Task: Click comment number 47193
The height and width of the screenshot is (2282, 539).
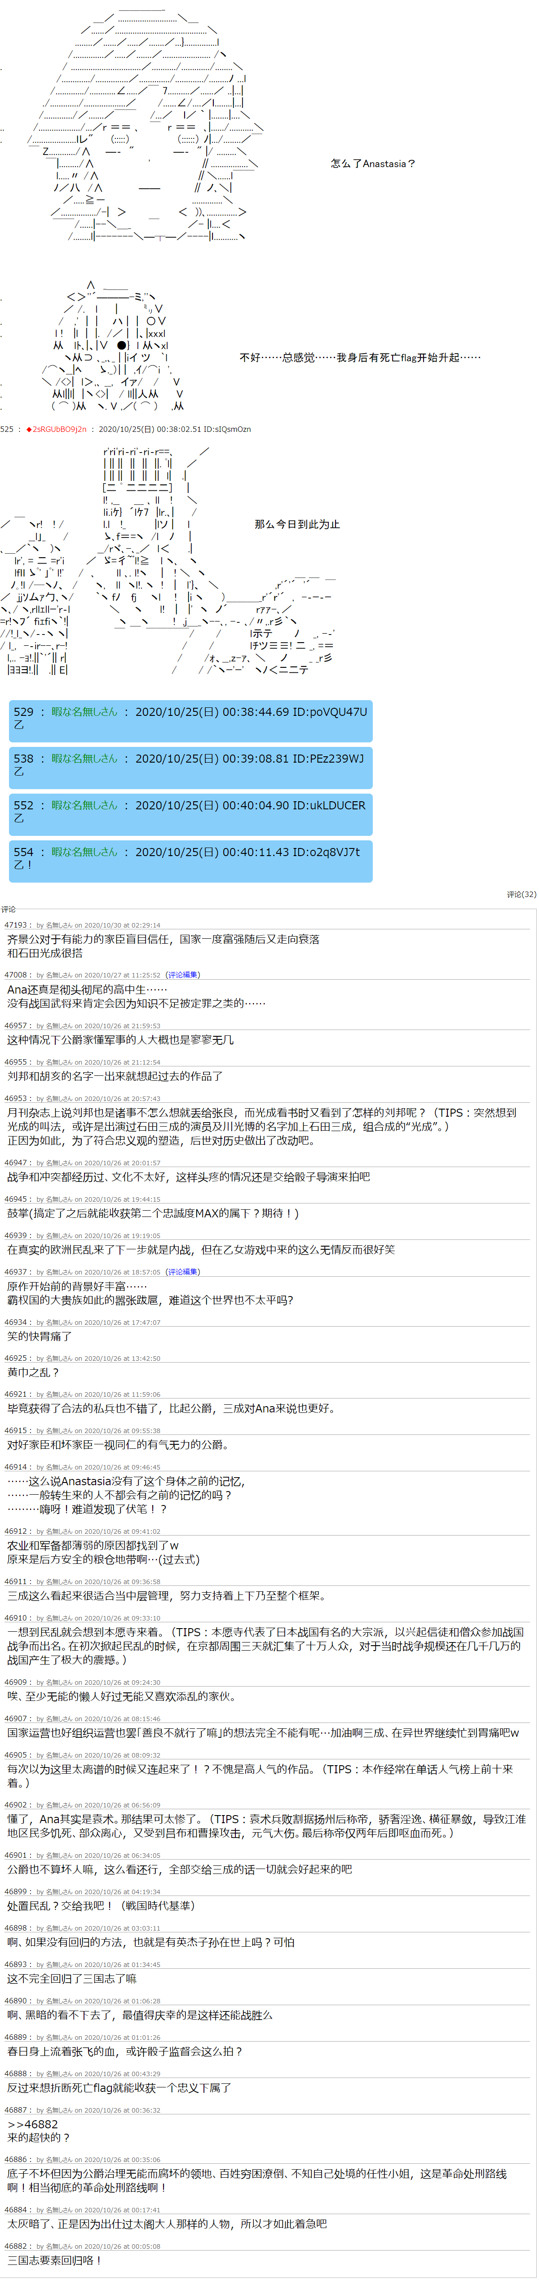Action: [16, 925]
